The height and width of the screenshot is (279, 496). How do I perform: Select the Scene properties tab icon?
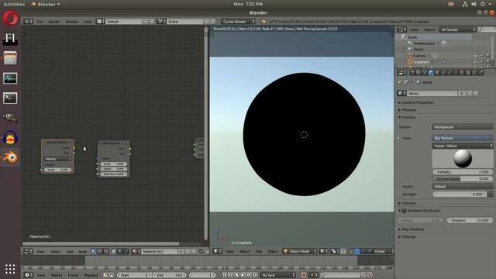(x=425, y=73)
